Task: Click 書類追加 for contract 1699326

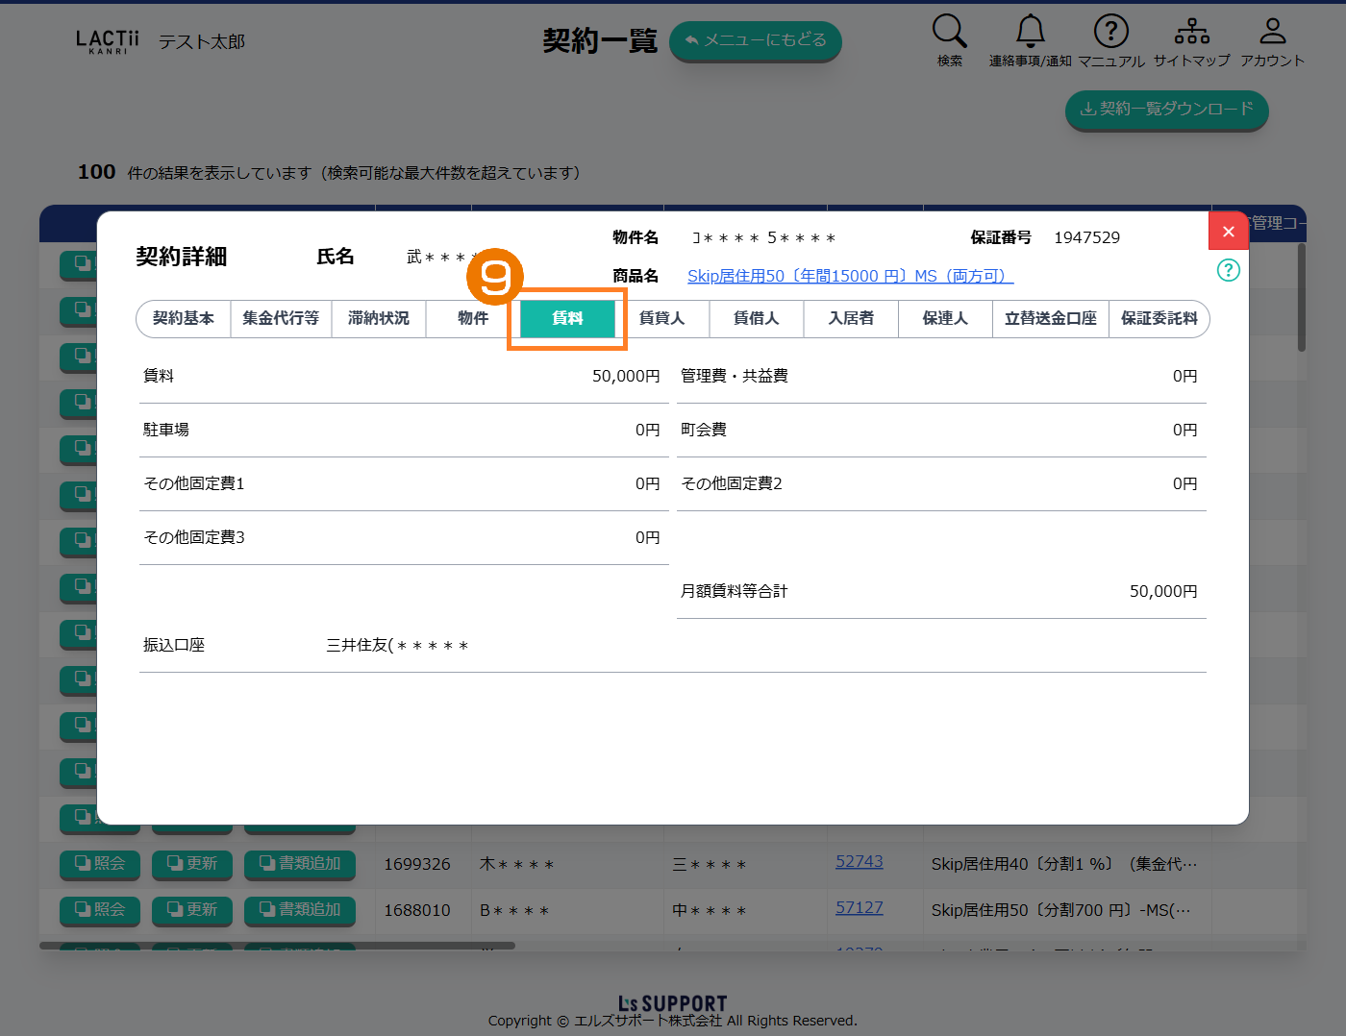Action: (x=300, y=864)
